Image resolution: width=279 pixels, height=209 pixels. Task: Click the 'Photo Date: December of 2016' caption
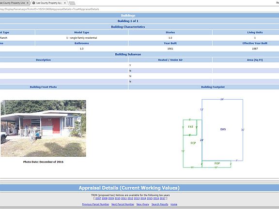[43, 162]
